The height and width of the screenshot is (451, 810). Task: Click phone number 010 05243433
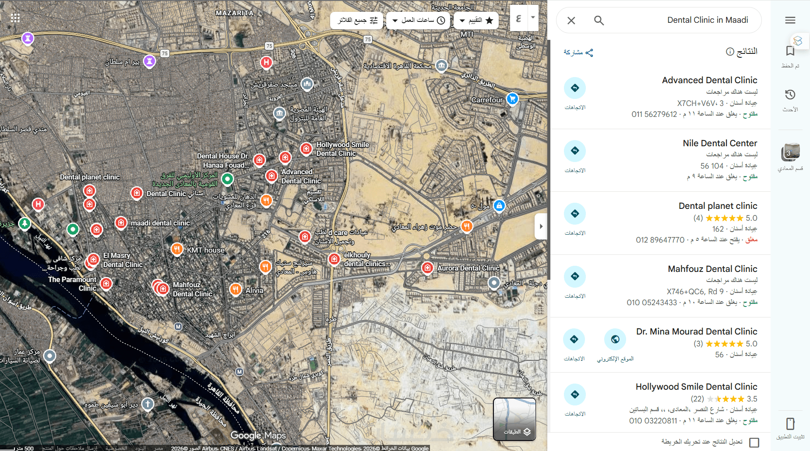coord(652,303)
